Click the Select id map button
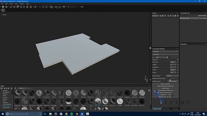This screenshot has width=207, height=116. [165, 88]
